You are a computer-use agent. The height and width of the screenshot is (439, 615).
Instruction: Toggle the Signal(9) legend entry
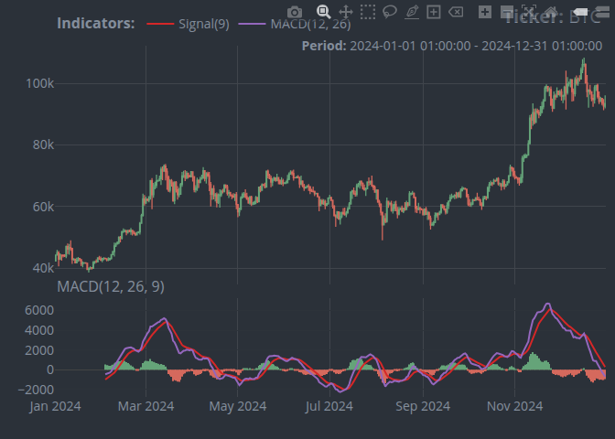tap(188, 24)
